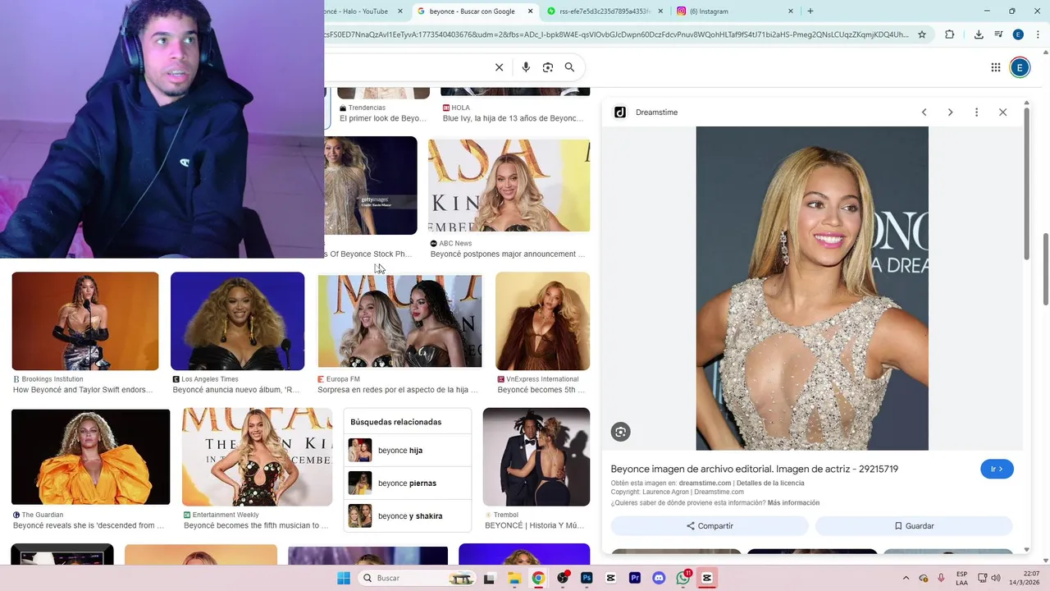
Task: Open the image title 'Beyonce imagen de archivo editorial'
Action: click(754, 469)
